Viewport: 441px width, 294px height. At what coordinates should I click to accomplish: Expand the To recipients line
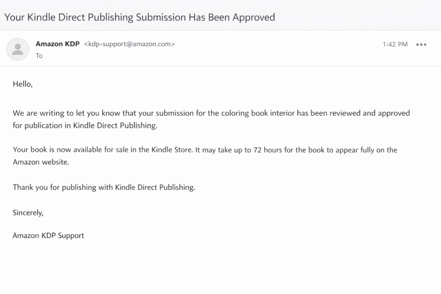click(39, 56)
